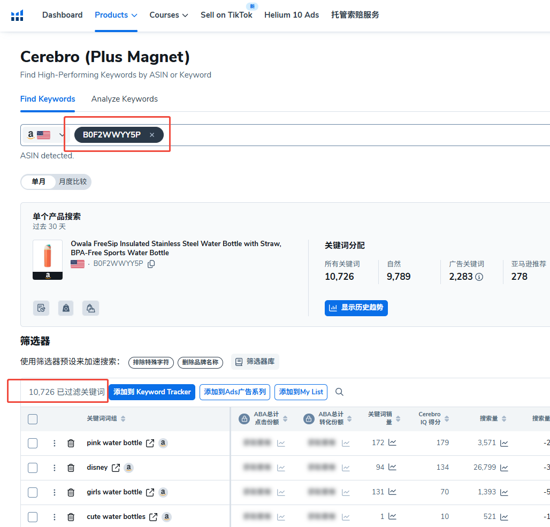
Task: Open the external link for 'disney' keyword
Action: coord(116,468)
